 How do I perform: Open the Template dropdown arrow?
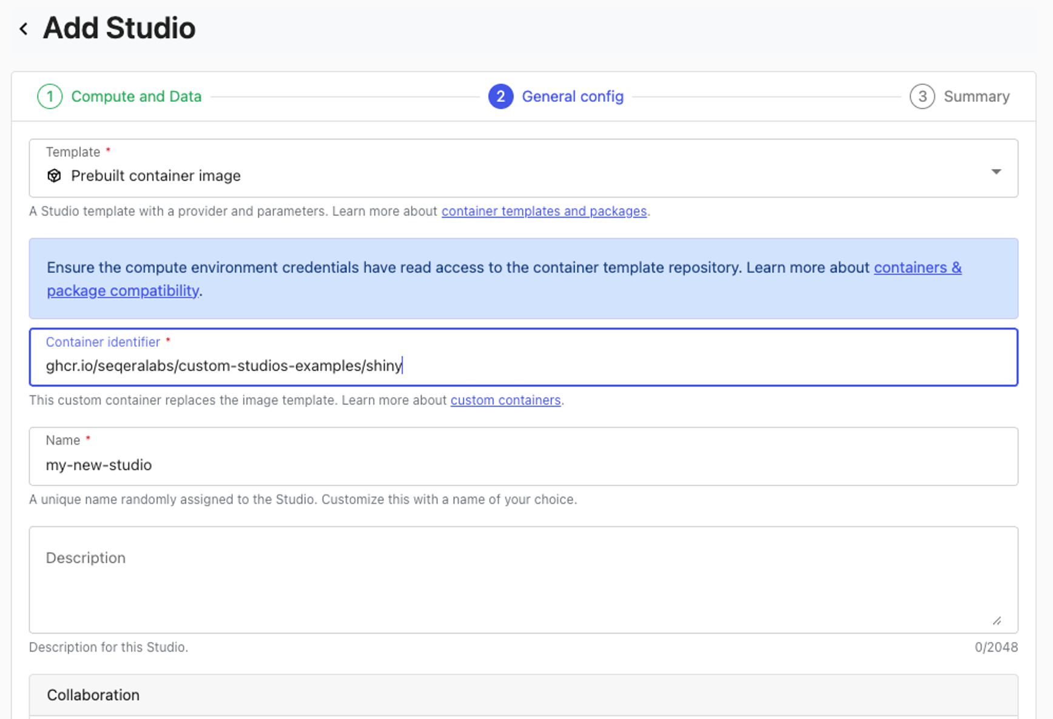[995, 172]
